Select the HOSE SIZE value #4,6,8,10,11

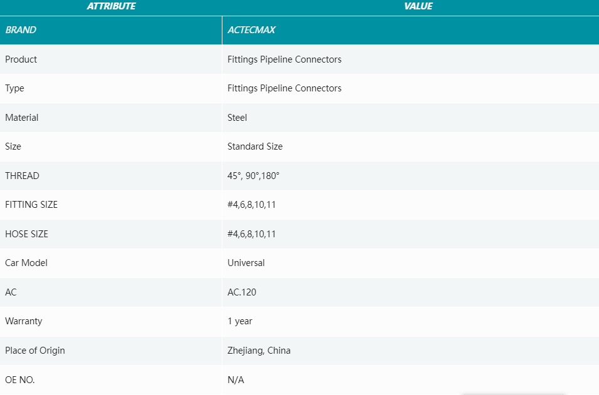coord(251,234)
